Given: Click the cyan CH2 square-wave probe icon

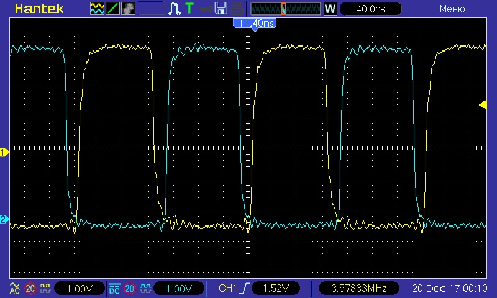Looking at the screenshot, I should (145, 288).
